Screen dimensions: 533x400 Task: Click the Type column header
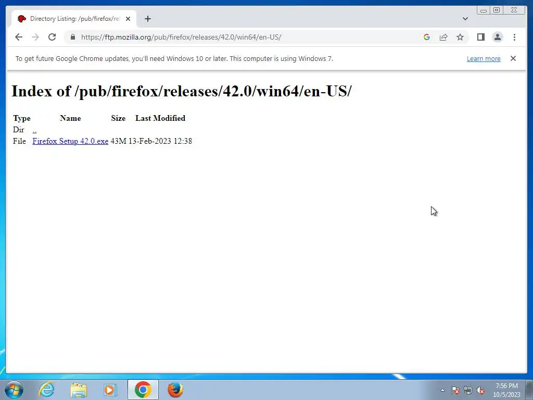[x=22, y=118]
